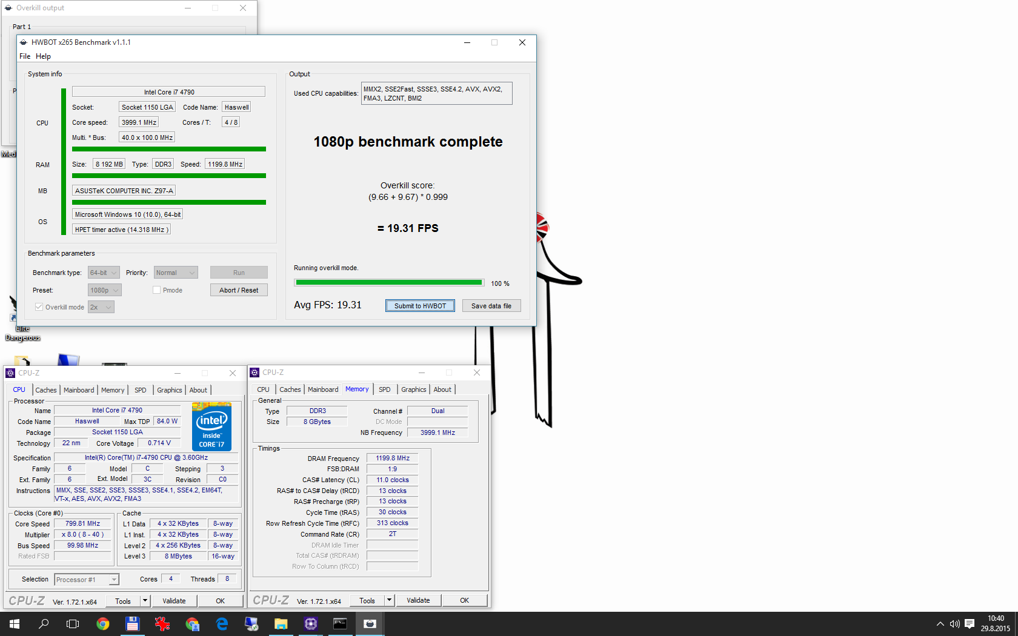Click OK button in right CPU-Z
Viewport: 1018px width, 636px height.
(x=465, y=600)
